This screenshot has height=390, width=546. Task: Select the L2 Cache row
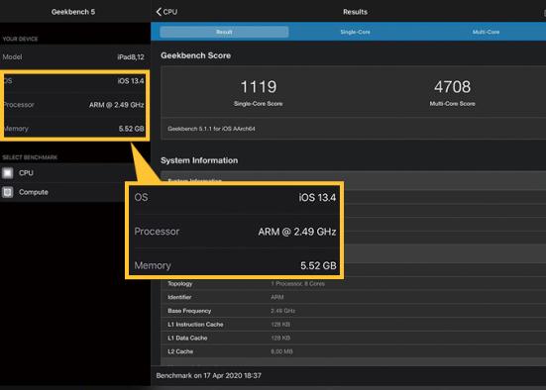354,351
